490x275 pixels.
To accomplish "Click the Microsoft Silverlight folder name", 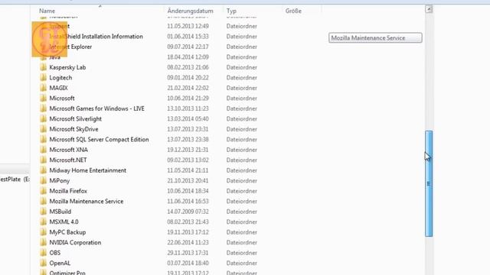I will [x=75, y=119].
